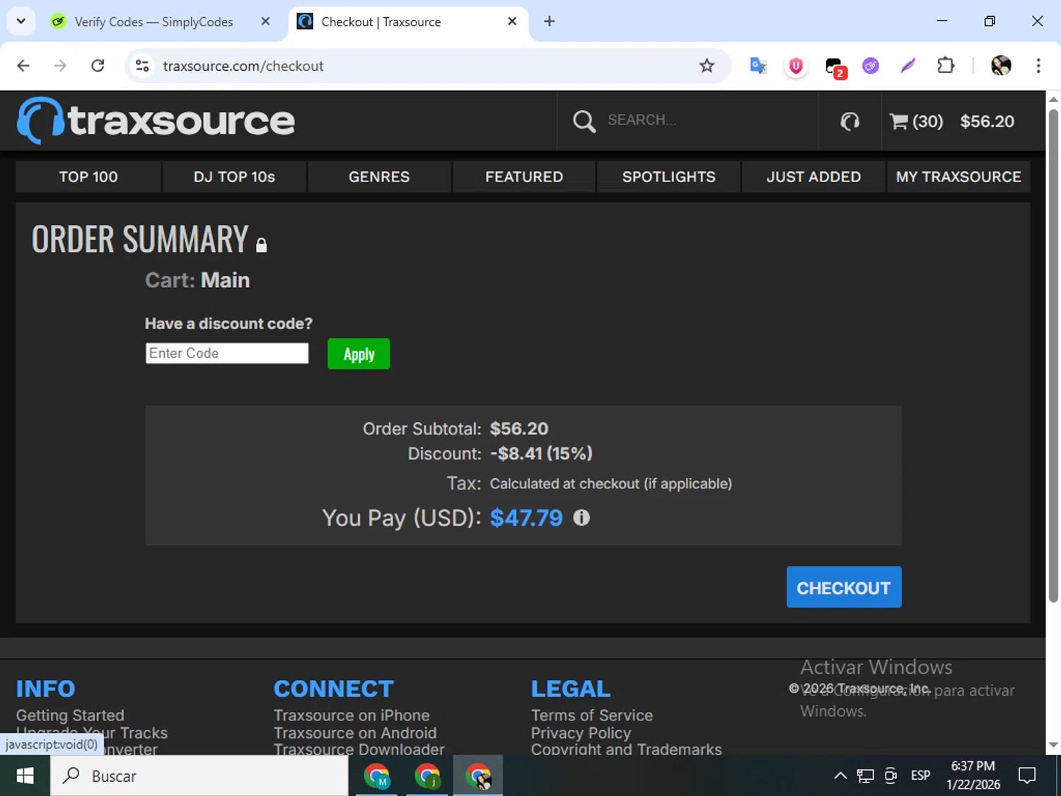Image resolution: width=1061 pixels, height=796 pixels.
Task: Open FEATURED menu
Action: point(524,177)
